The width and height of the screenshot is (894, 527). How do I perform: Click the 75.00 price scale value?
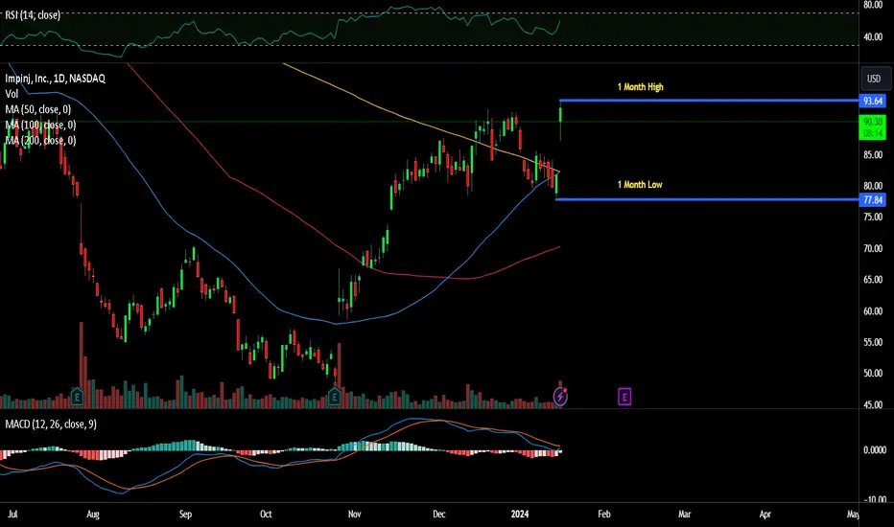coord(873,218)
